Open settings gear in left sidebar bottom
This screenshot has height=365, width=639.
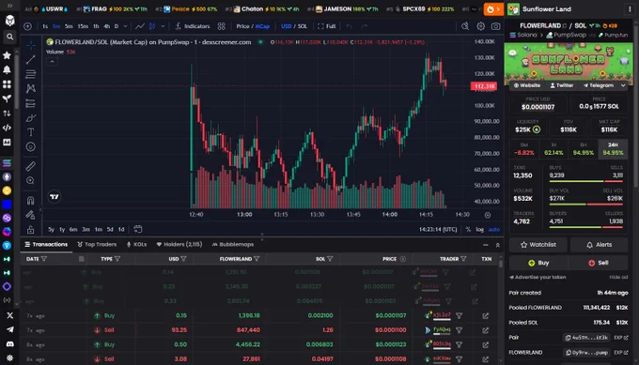pyautogui.click(x=9, y=358)
